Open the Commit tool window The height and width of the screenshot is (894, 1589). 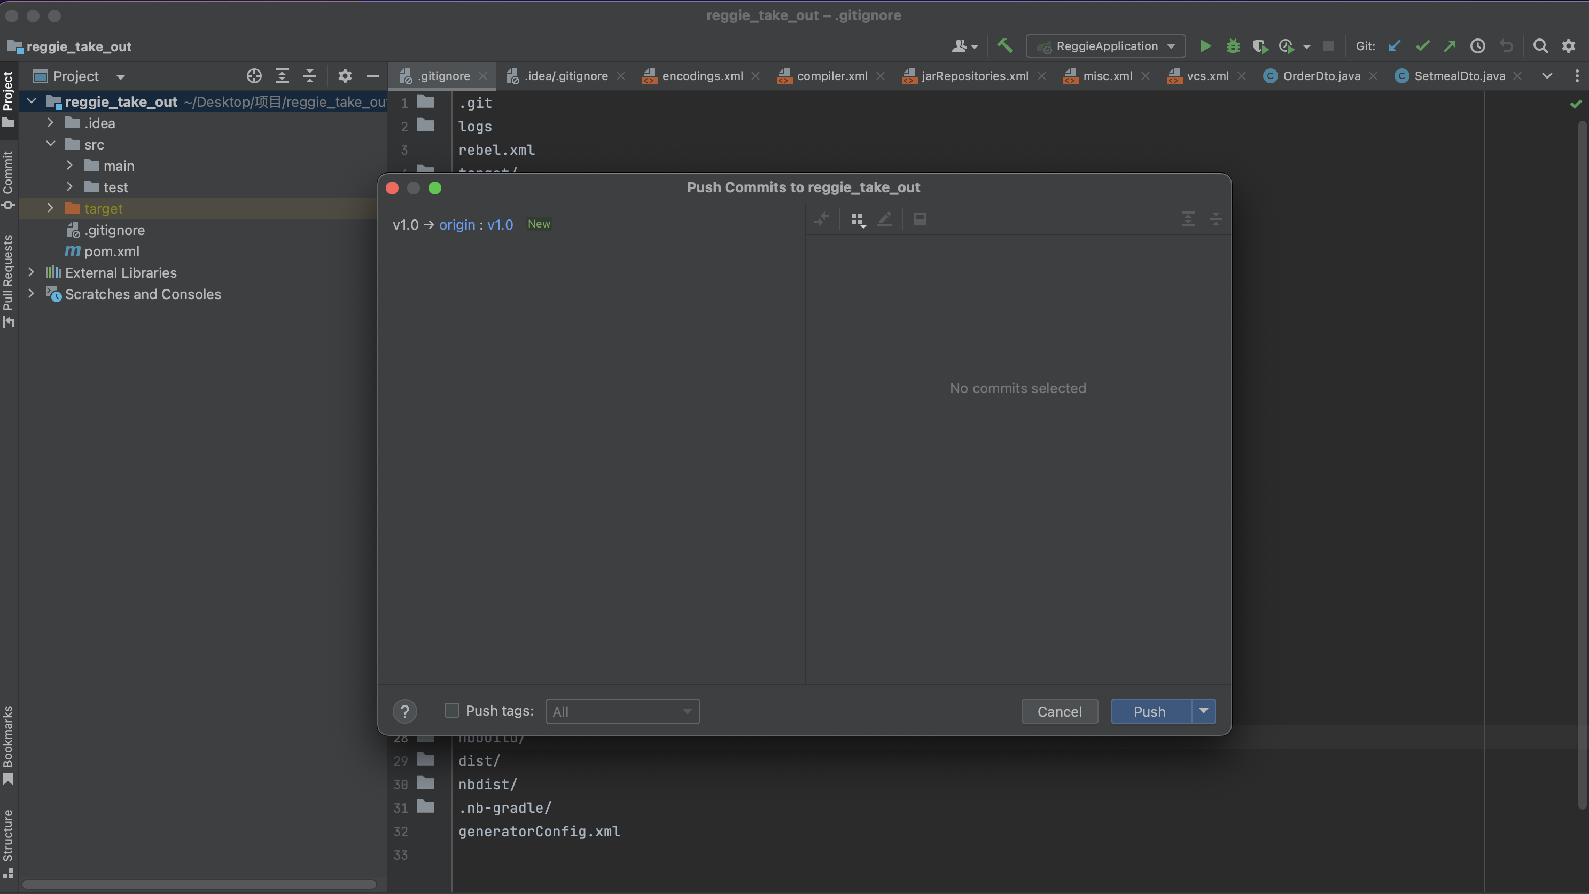click(8, 179)
